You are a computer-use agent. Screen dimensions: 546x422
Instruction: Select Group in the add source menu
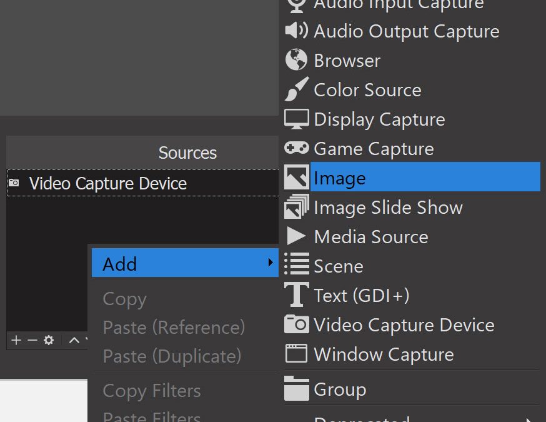click(340, 389)
